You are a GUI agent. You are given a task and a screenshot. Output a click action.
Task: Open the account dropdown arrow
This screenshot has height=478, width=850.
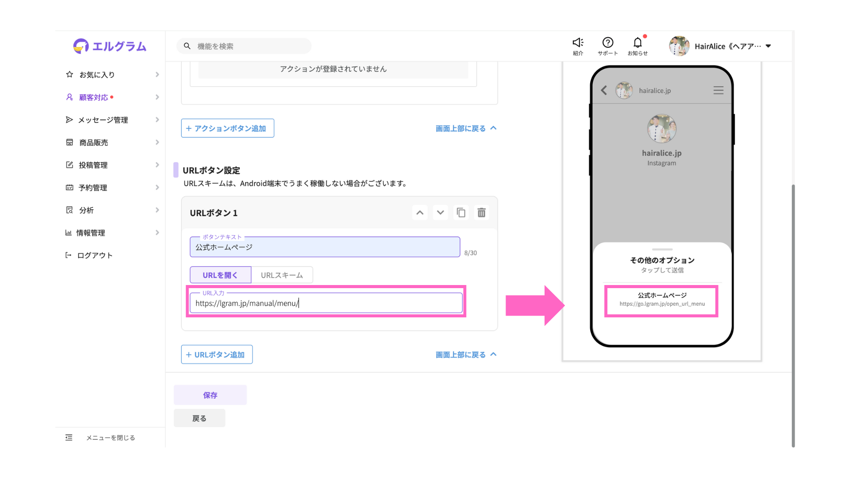click(769, 46)
